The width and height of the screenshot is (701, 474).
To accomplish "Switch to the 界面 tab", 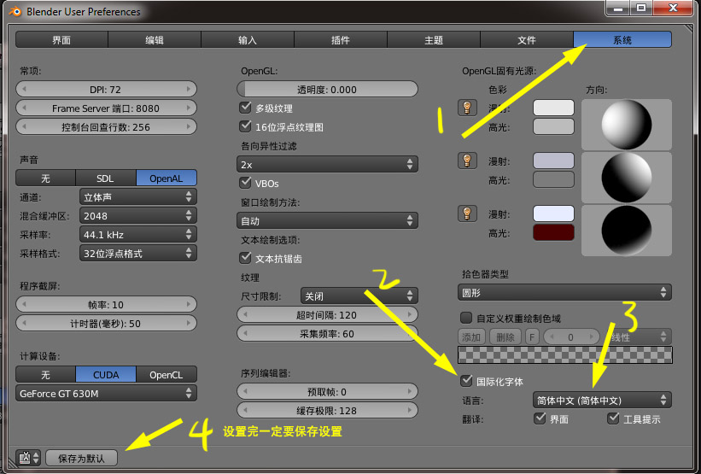I will 61,40.
